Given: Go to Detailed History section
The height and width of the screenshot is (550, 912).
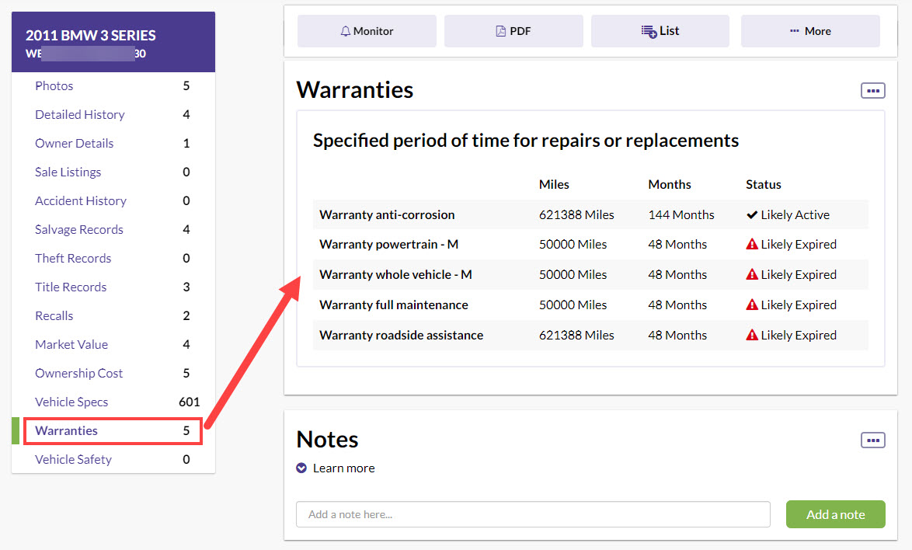Looking at the screenshot, I should (80, 114).
